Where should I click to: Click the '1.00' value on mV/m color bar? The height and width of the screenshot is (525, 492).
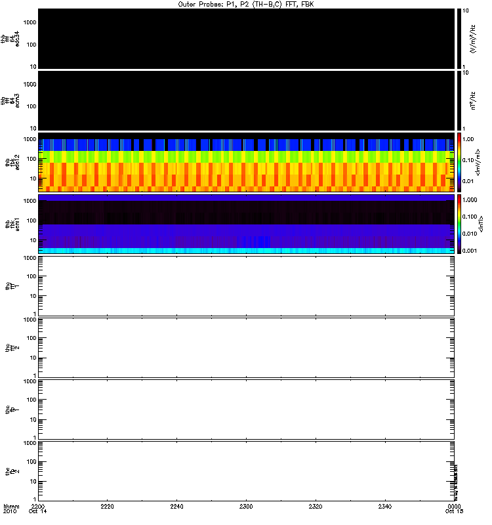tap(468, 139)
